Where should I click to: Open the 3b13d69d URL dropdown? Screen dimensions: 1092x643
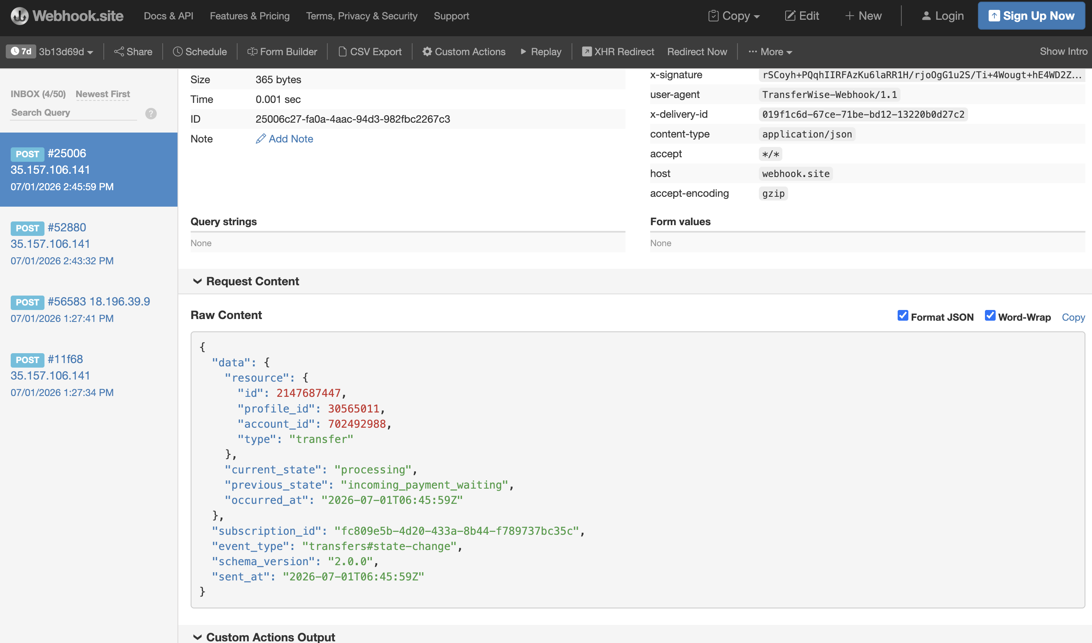pyautogui.click(x=66, y=51)
